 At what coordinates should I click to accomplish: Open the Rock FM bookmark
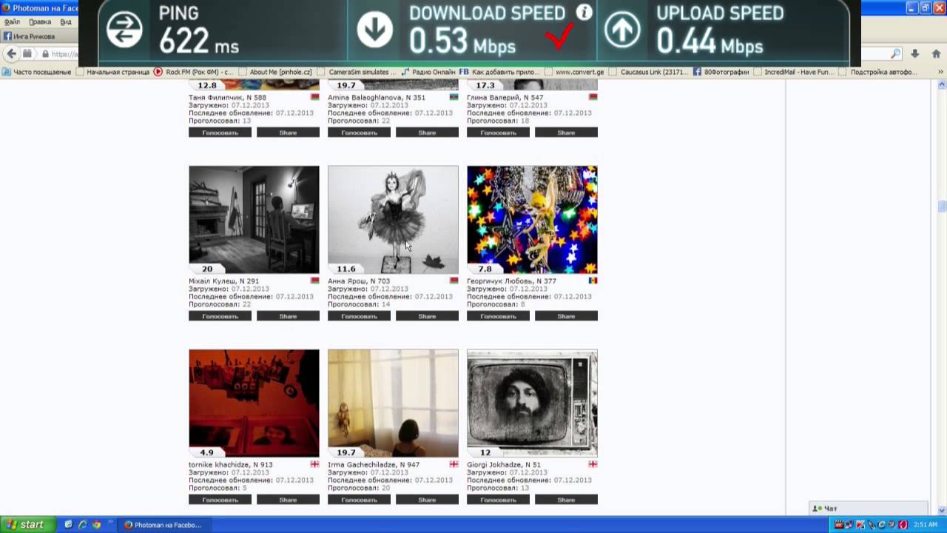coord(194,72)
